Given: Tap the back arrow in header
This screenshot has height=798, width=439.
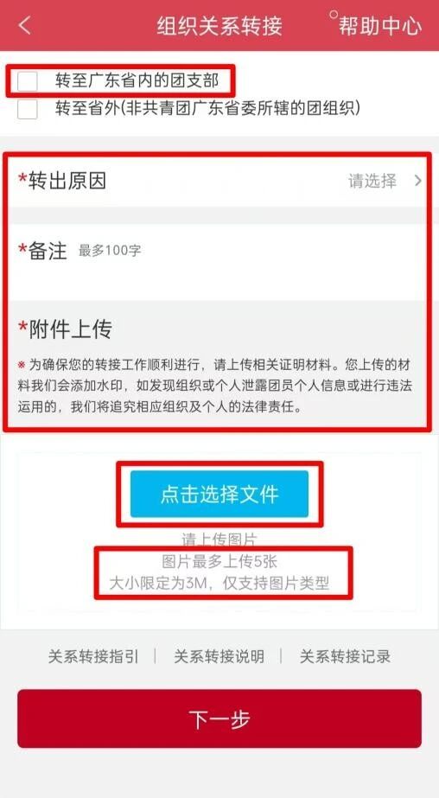Looking at the screenshot, I should tap(24, 25).
